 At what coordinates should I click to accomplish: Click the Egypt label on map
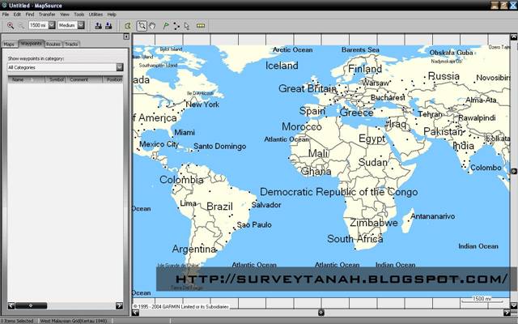[x=372, y=139]
